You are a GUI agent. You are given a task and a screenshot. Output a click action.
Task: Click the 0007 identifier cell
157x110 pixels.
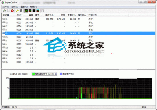[x=19, y=37]
